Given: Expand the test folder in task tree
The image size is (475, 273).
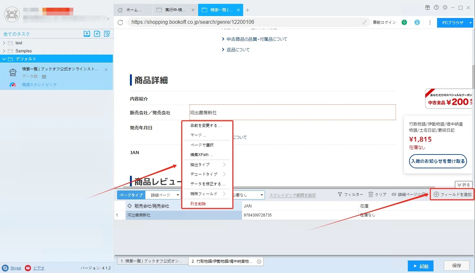Looking at the screenshot, I should pyautogui.click(x=4, y=43).
